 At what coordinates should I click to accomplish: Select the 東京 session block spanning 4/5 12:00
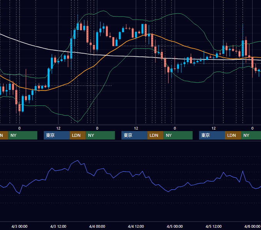pyautogui.click(x=212, y=135)
